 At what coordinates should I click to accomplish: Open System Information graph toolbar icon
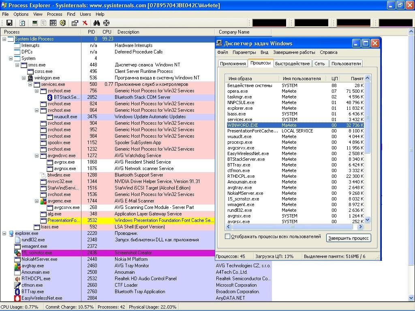coord(35,23)
